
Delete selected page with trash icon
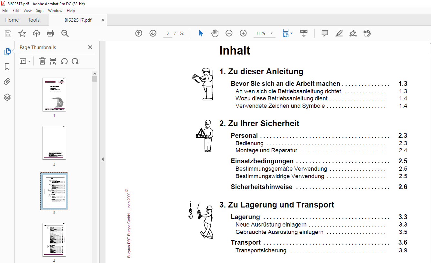(x=42, y=61)
